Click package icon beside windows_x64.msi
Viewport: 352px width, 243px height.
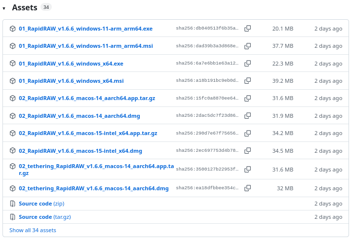[12, 81]
